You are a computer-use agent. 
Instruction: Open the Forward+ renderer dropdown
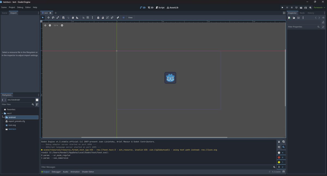click(x=319, y=8)
